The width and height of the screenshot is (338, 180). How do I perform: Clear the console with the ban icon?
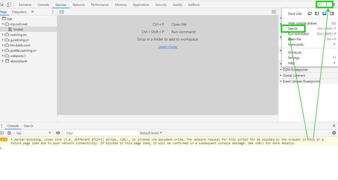click(x=9, y=133)
